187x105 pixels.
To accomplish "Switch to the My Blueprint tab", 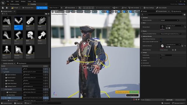I will (22, 64).
